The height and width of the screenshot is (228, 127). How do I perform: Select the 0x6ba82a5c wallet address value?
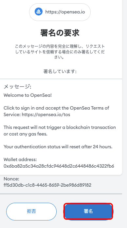(59, 166)
